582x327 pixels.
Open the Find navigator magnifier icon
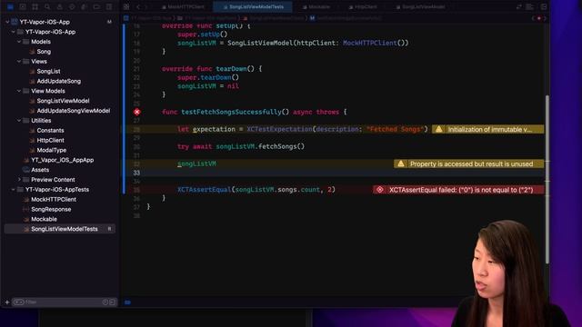[47, 6]
